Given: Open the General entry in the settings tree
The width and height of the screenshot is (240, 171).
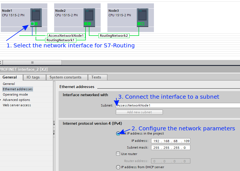Looking at the screenshot, I should pyautogui.click(x=8, y=84).
